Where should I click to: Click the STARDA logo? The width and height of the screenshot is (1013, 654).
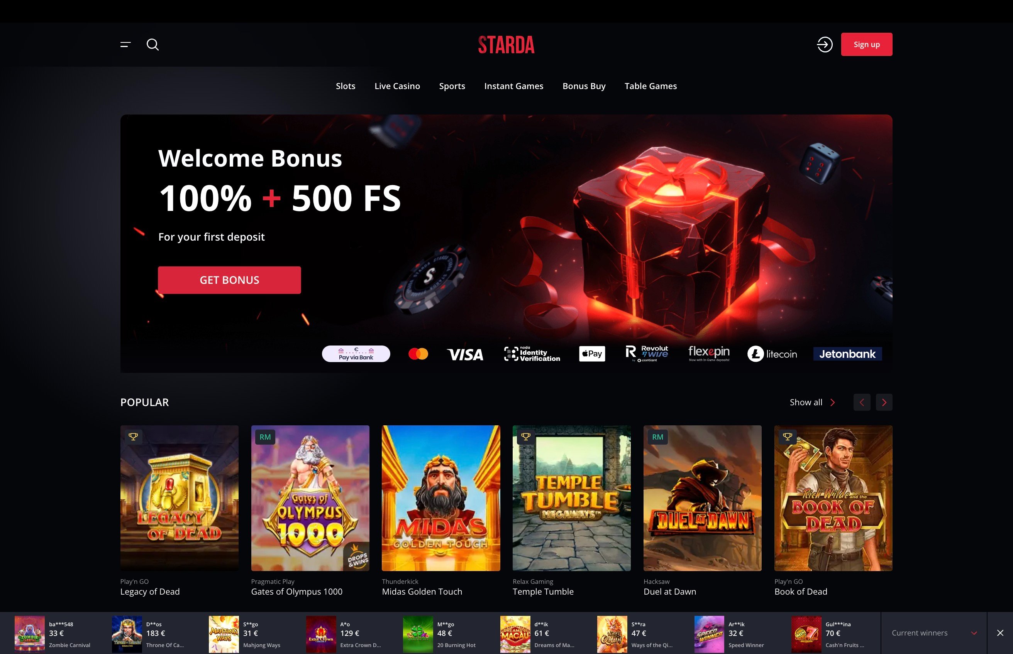click(506, 45)
